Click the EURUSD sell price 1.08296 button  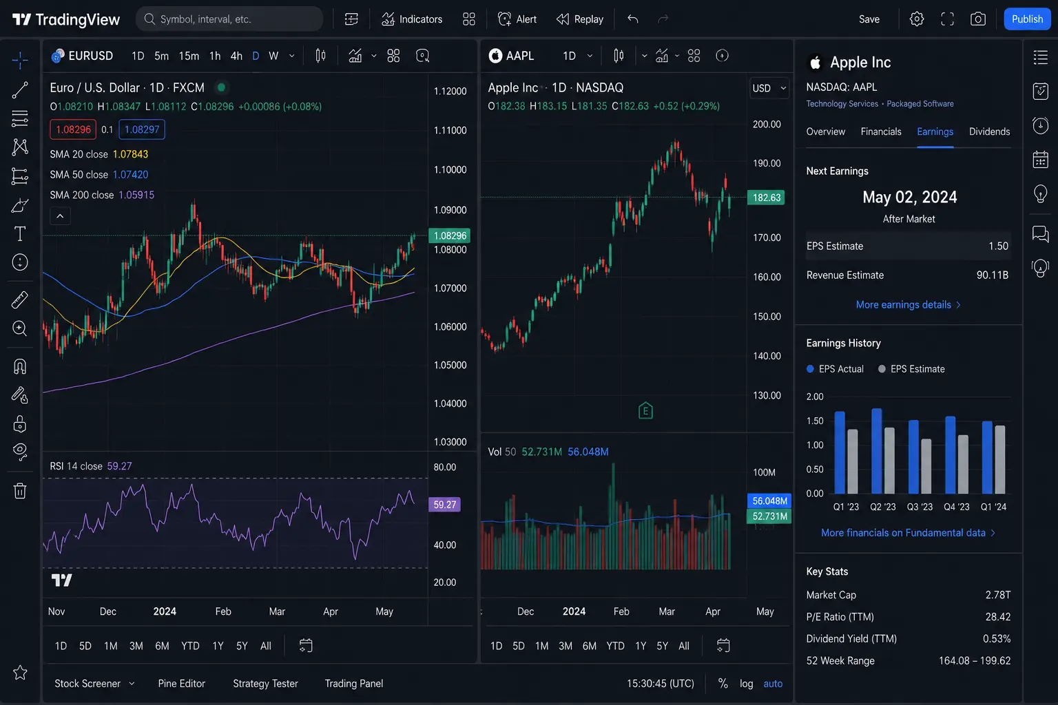(73, 129)
